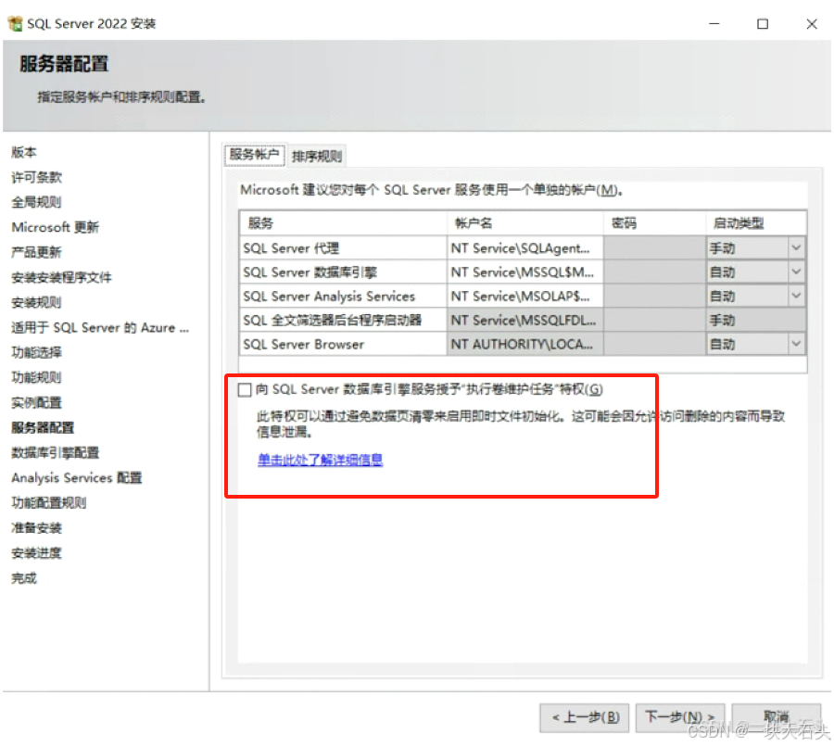Image resolution: width=834 pixels, height=746 pixels.
Task: Select the 功能配置规则 step
Action: pyautogui.click(x=49, y=503)
